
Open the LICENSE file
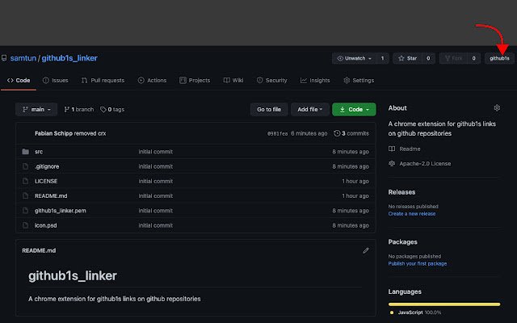point(46,181)
